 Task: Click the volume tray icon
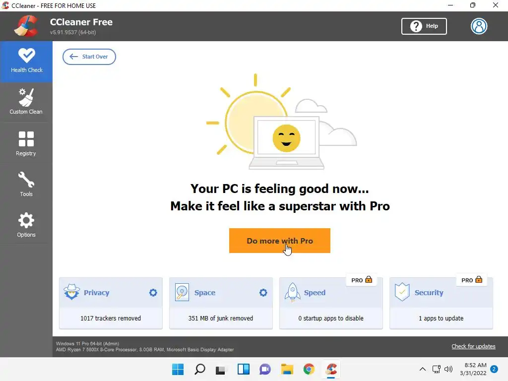448,369
